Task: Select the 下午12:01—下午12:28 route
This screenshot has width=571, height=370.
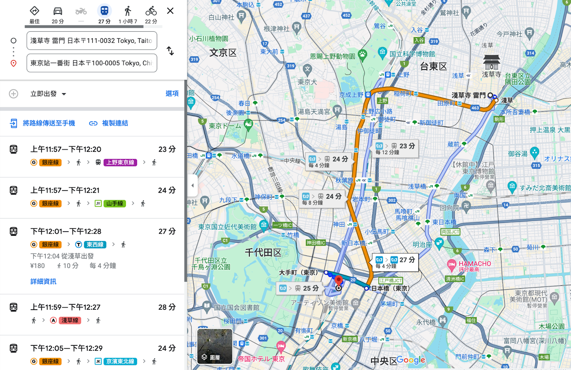Action: [92, 256]
